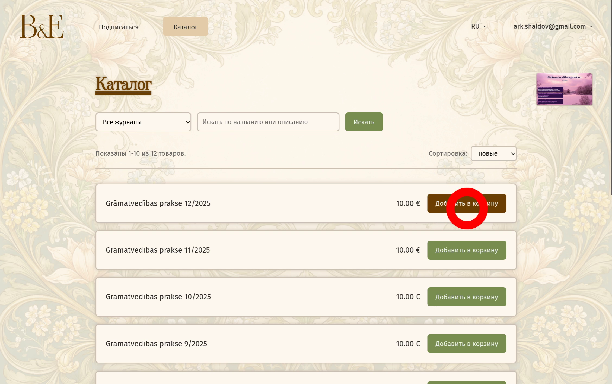
Task: Add Grāmatvedības prakse 9/2025 to cart
Action: click(x=466, y=344)
